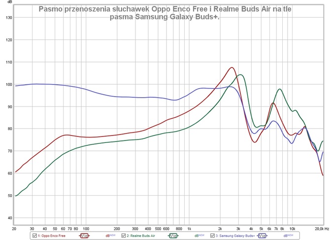Click the 30 tick on the frequency axis

pyautogui.click(x=32, y=229)
